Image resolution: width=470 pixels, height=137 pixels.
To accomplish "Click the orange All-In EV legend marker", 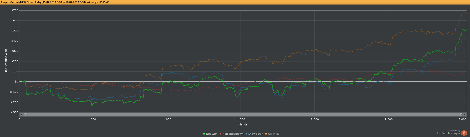I will pos(266,134).
